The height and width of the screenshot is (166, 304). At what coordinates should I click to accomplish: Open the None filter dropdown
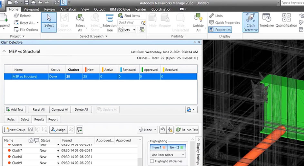[147, 130]
